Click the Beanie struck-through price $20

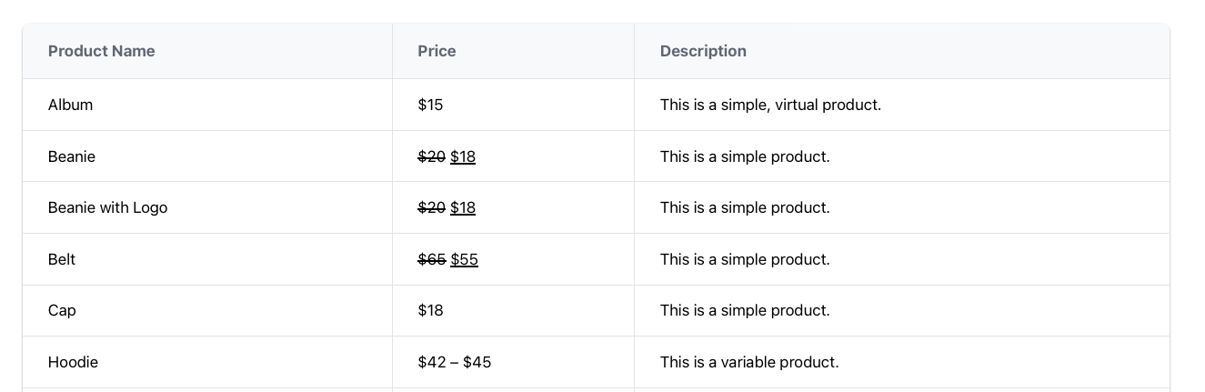pos(431,156)
